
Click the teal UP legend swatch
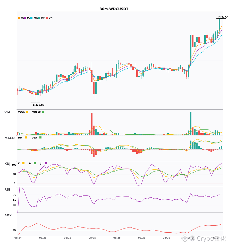(39, 18)
